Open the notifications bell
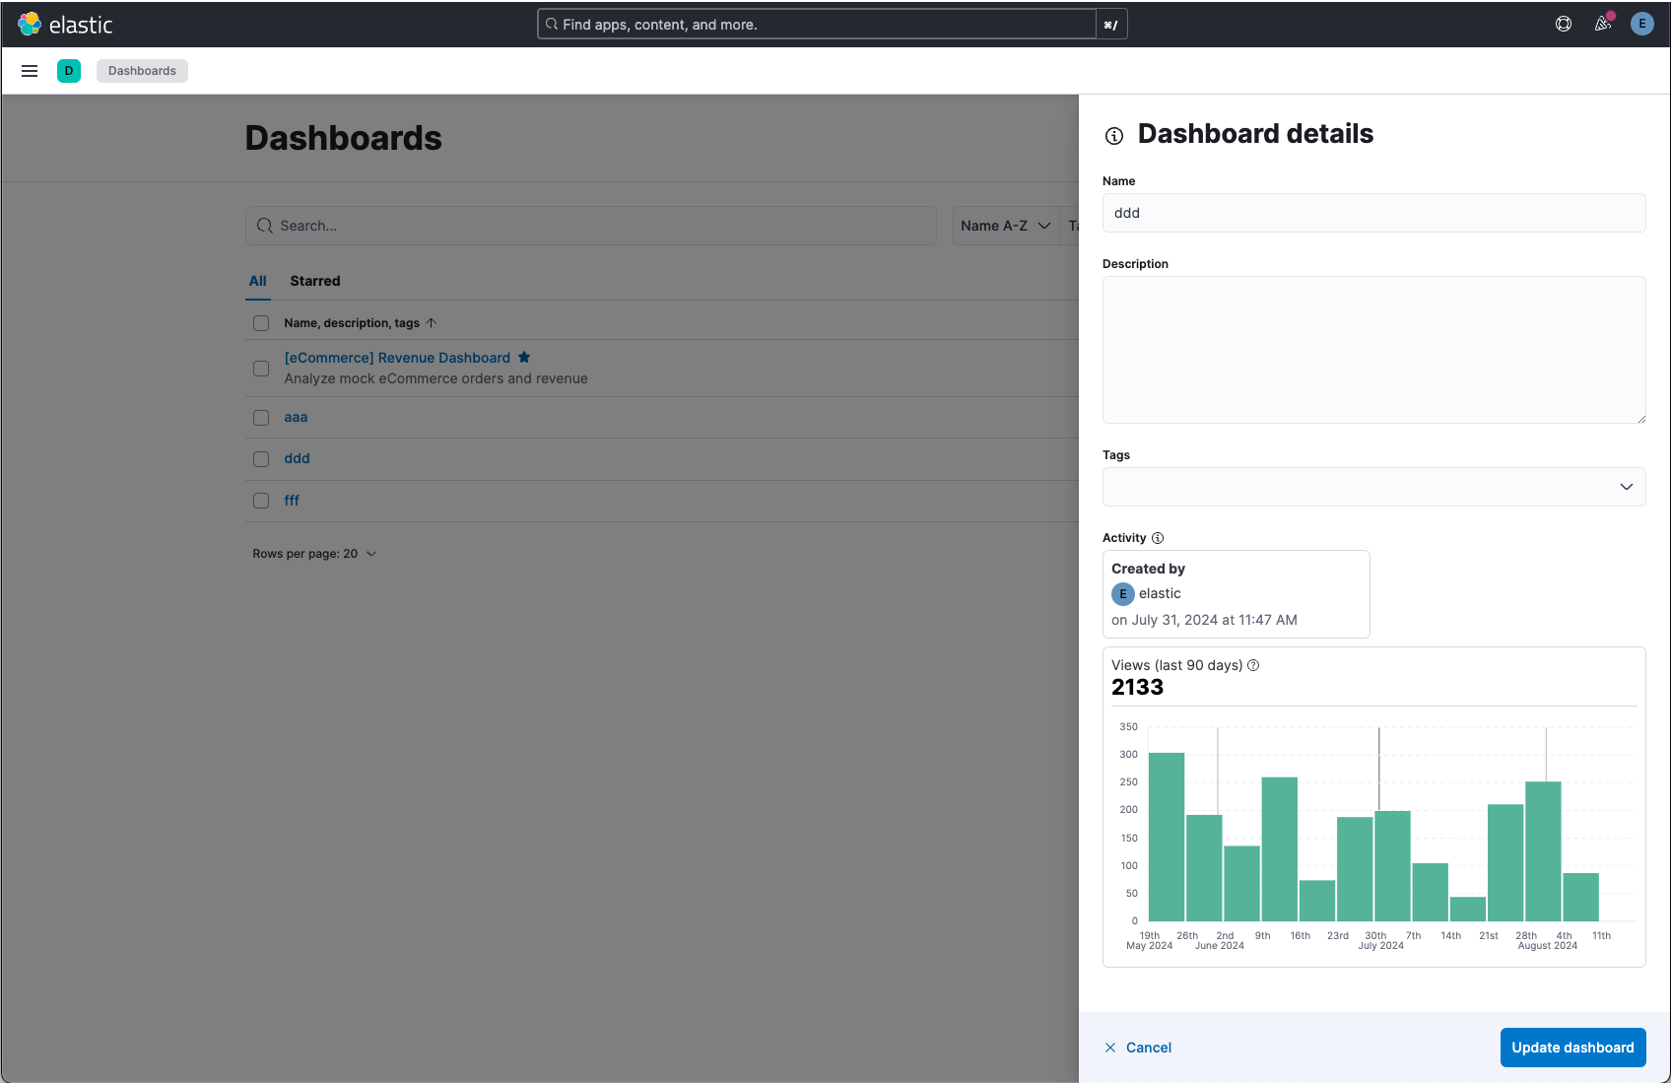This screenshot has width=1671, height=1083. pyautogui.click(x=1602, y=24)
